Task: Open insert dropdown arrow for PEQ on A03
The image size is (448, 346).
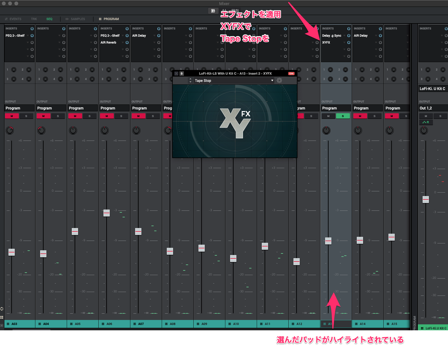Action: pos(28,35)
